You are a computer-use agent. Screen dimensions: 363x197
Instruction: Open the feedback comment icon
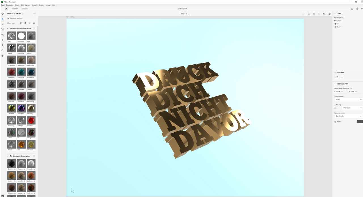pos(362,9)
